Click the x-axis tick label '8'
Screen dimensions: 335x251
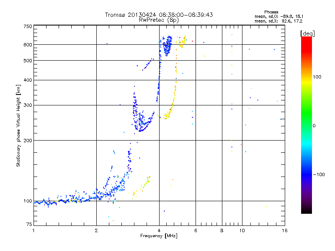pyautogui.click(x=222, y=231)
